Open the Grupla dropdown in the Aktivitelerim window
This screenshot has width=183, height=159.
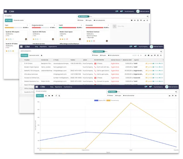(103, 55)
